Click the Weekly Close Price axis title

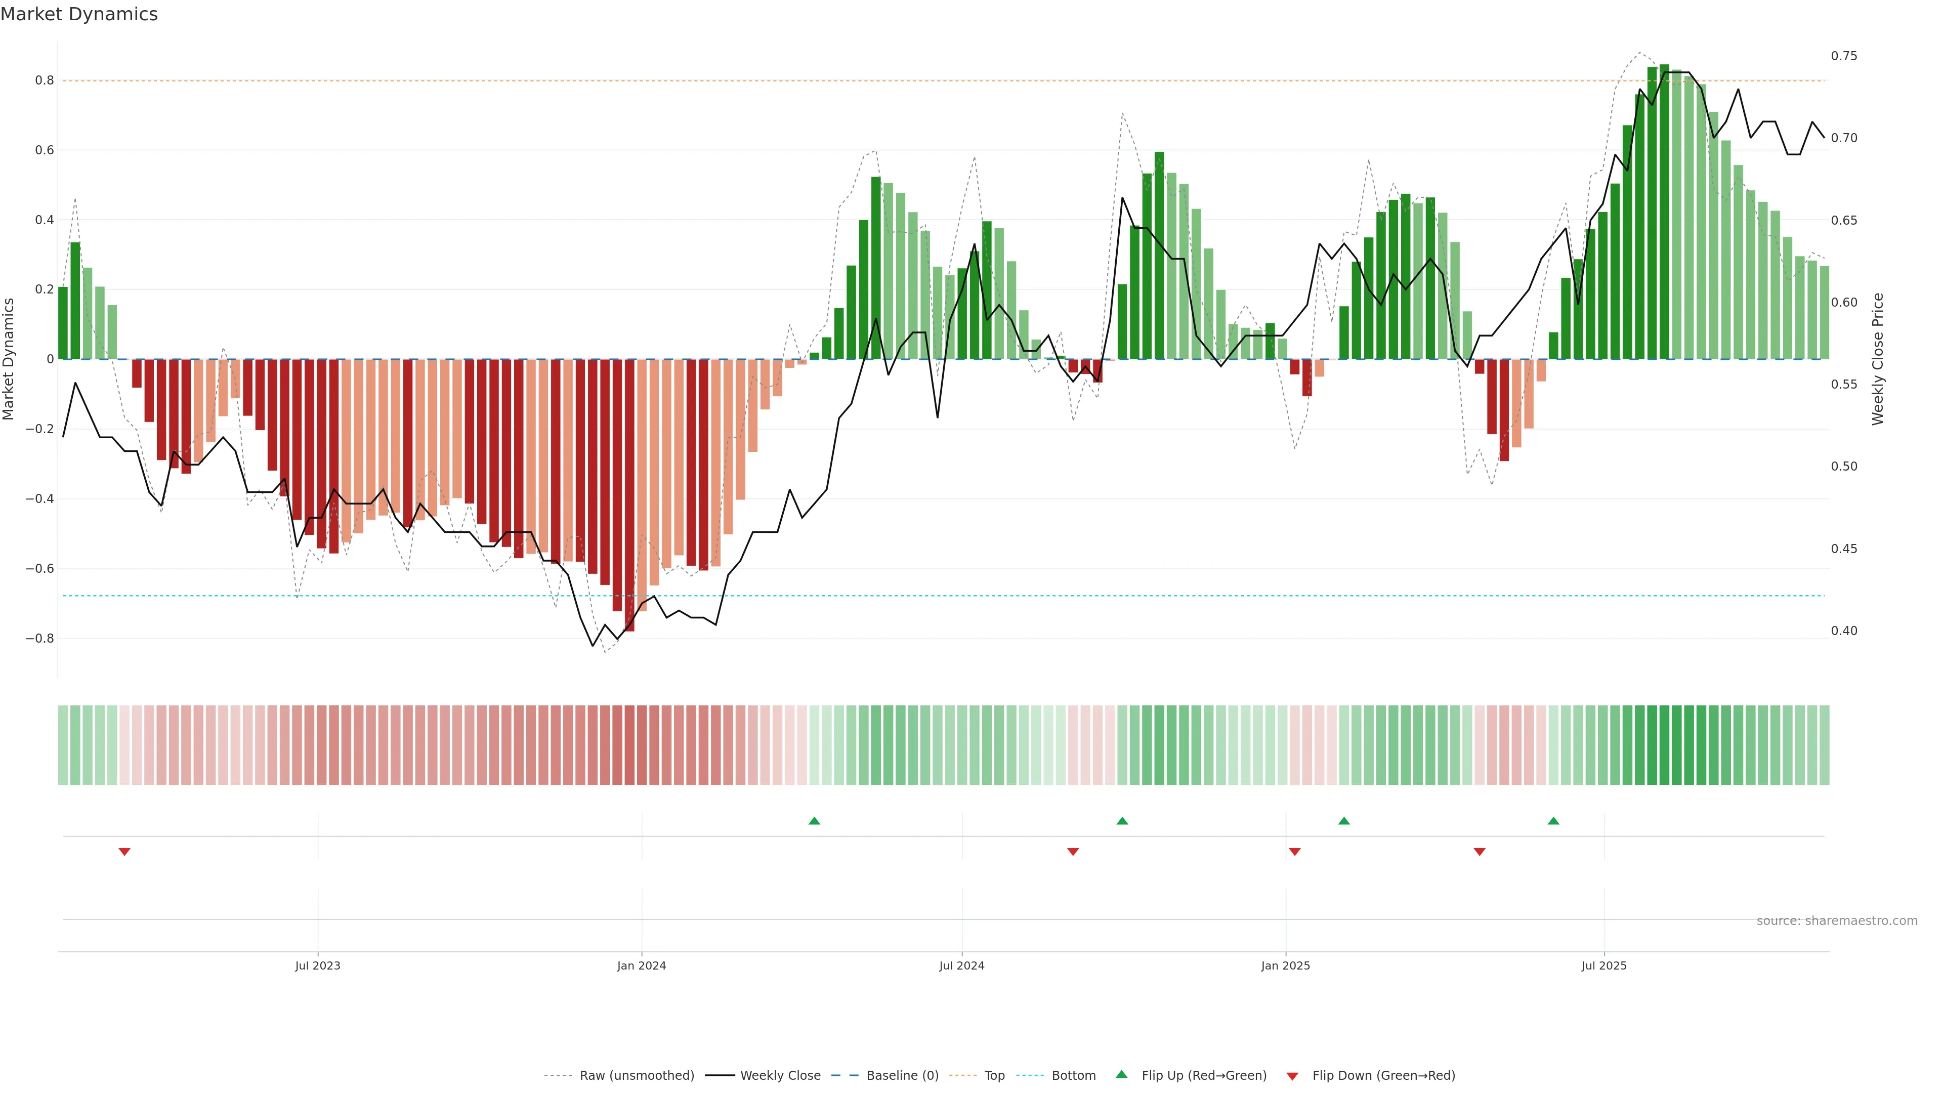tap(1878, 359)
